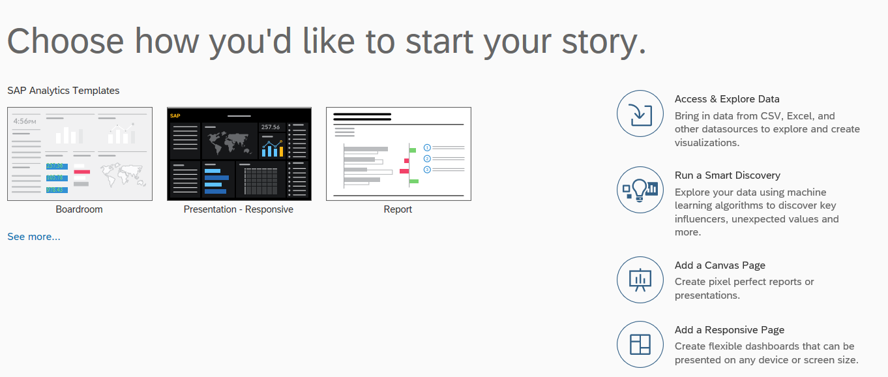888x377 pixels.
Task: Click the "SAP Analytics Templates" section label
Action: [63, 91]
